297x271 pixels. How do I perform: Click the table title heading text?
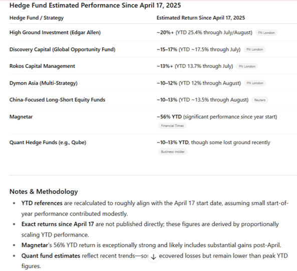pyautogui.click(x=95, y=5)
